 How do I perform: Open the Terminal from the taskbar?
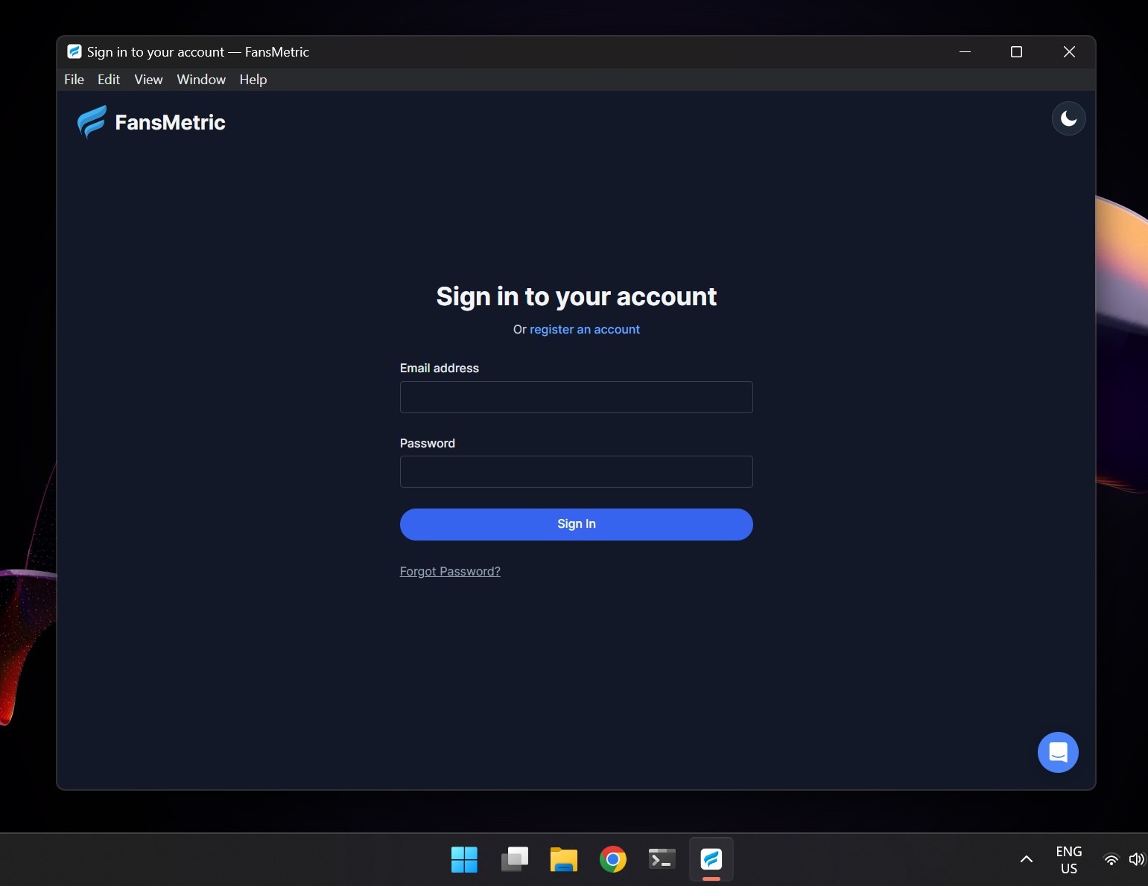pyautogui.click(x=662, y=860)
